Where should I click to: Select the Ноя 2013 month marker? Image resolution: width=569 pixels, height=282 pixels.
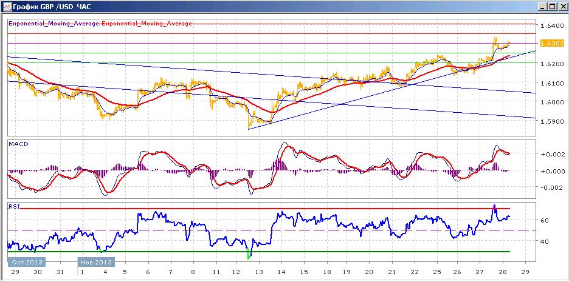96,262
